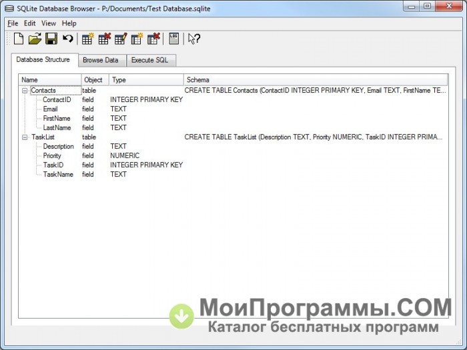
Task: Switch to the Browse Data tab
Action: [x=101, y=60]
